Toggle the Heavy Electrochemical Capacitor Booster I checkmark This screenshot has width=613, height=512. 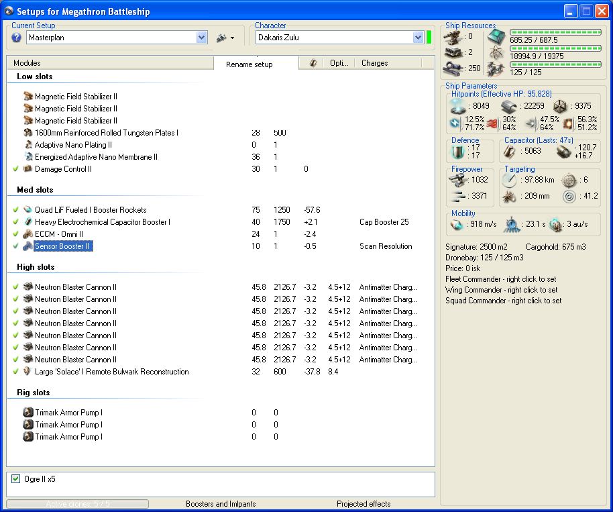point(15,221)
